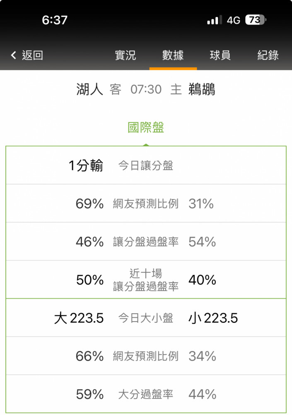Tap the 07:30 game time
This screenshot has width=292, height=415.
tap(146, 90)
